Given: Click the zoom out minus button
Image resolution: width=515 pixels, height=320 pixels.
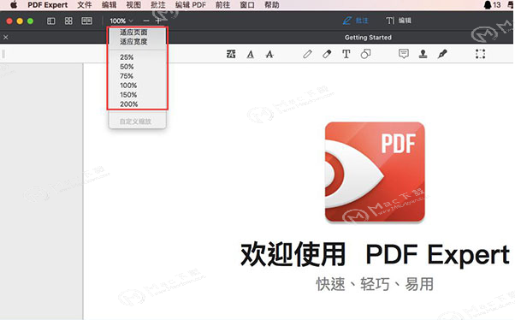Looking at the screenshot, I should (146, 21).
